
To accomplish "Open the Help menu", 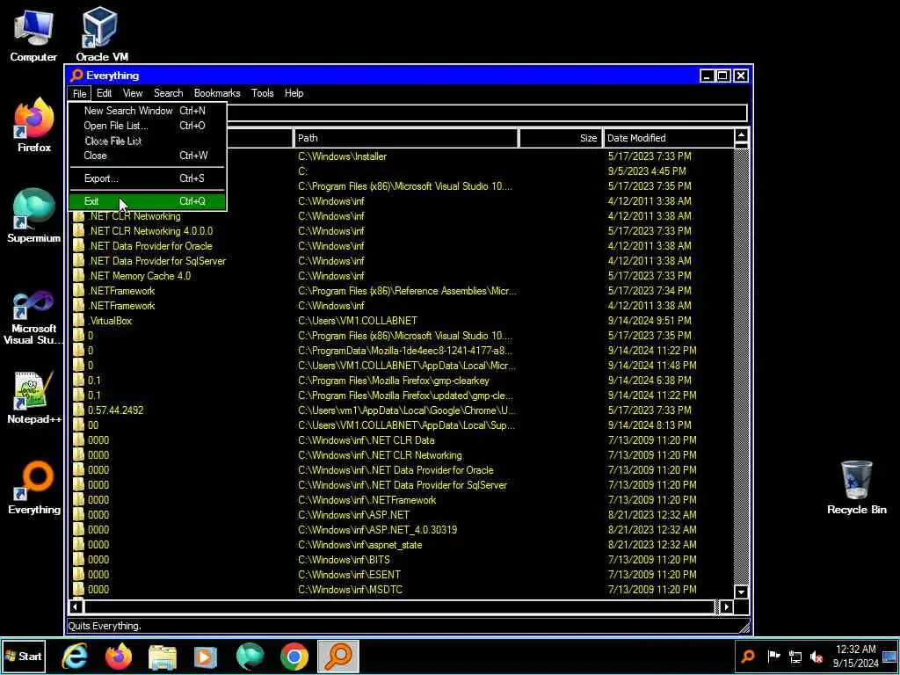I will point(294,93).
